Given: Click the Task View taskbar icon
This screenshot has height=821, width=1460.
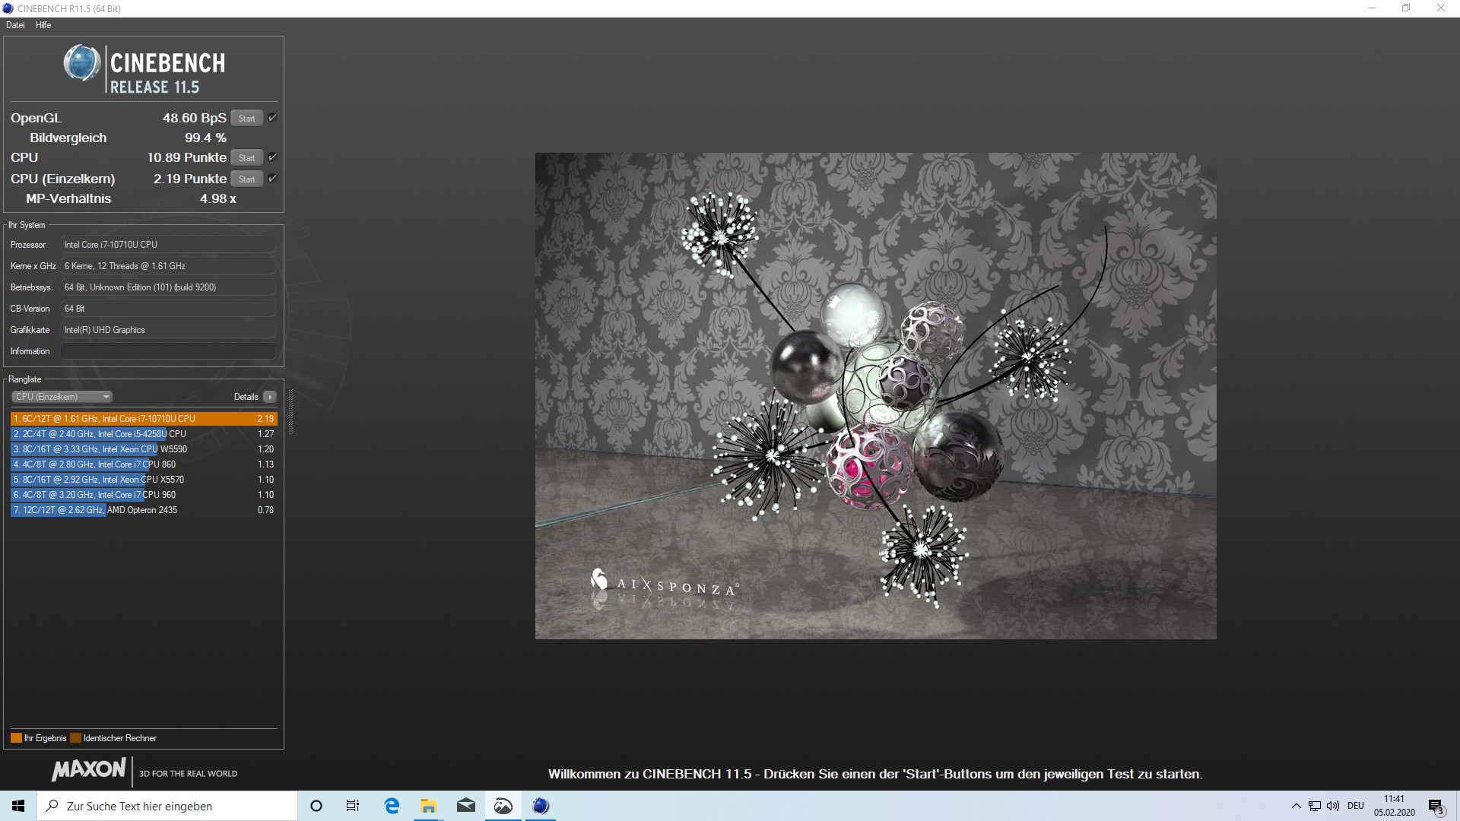Looking at the screenshot, I should point(353,806).
